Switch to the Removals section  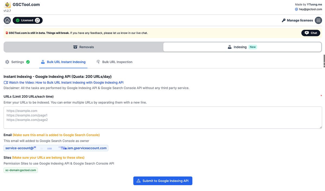[x=83, y=47]
